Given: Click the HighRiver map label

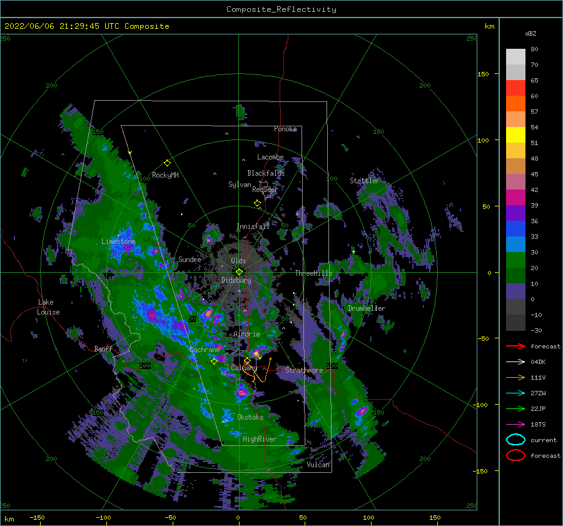Looking at the screenshot, I should (x=260, y=439).
